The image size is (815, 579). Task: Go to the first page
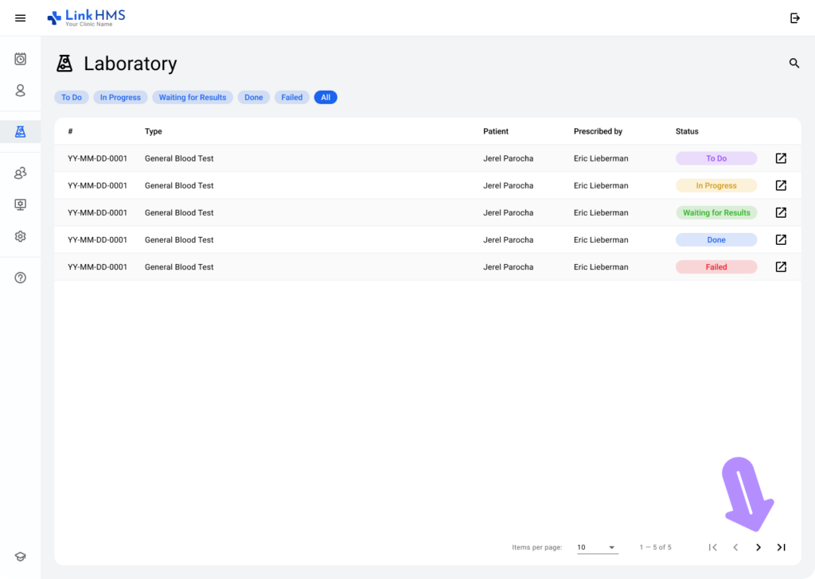point(712,547)
